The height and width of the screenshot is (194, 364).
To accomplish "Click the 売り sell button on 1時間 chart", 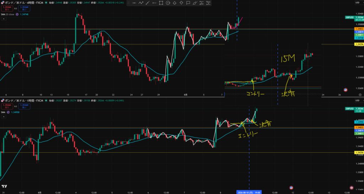I will click(x=7, y=106).
